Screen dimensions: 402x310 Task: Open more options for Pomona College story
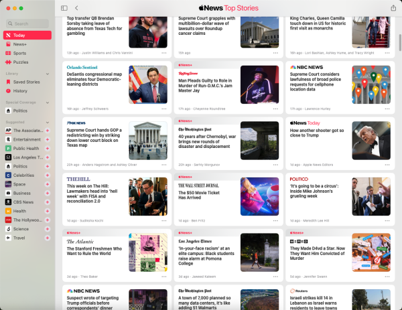275,277
